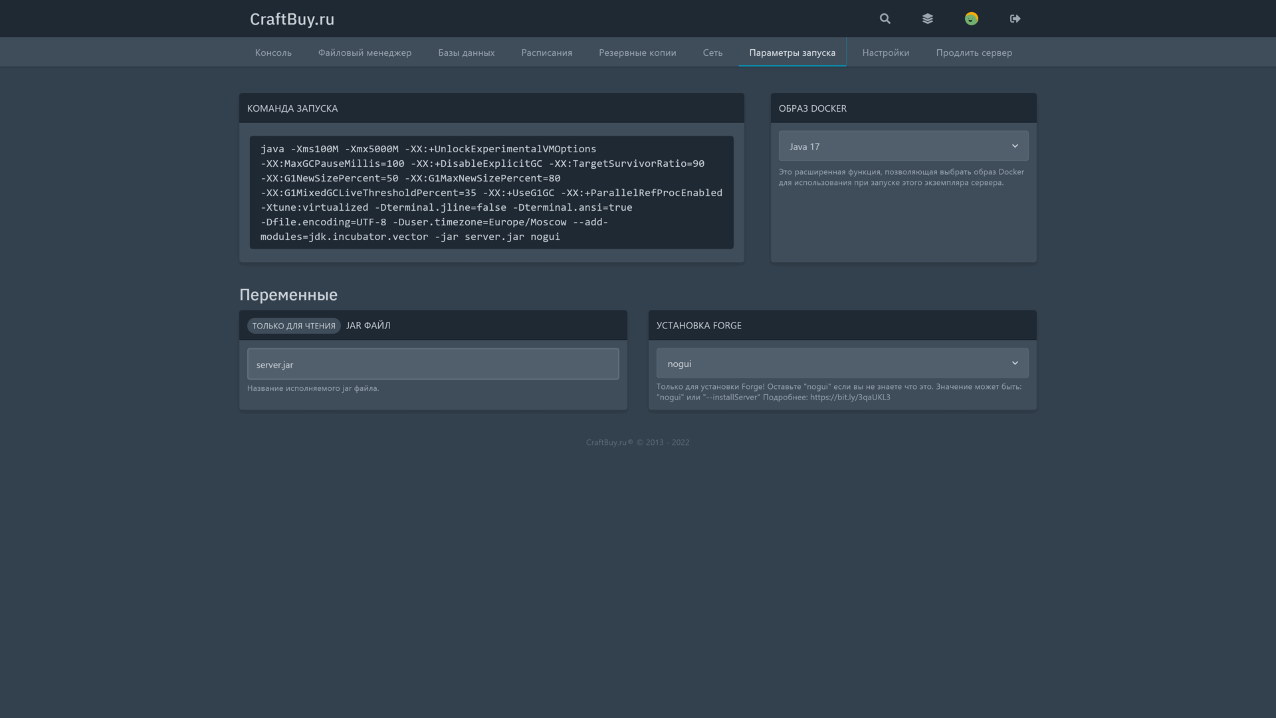Click the КОМАНДА ЗАПУСКА header

pyautogui.click(x=292, y=108)
